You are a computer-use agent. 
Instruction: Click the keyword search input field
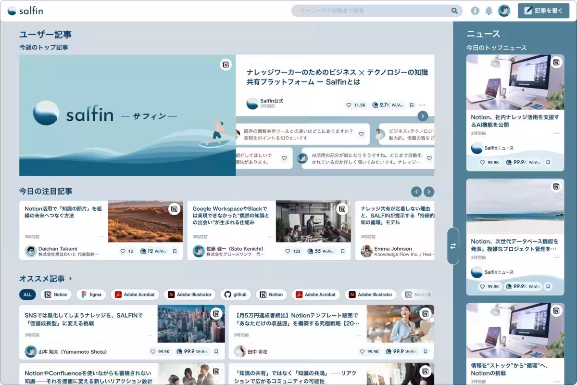click(x=370, y=11)
